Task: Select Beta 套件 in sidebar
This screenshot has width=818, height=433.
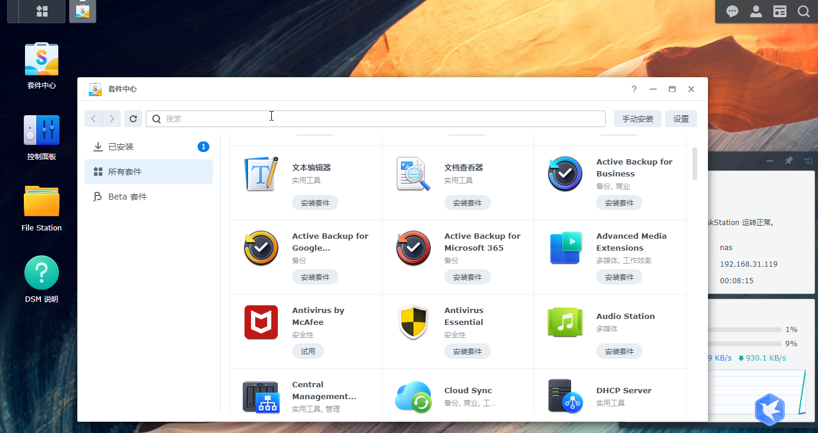Action: click(149, 197)
